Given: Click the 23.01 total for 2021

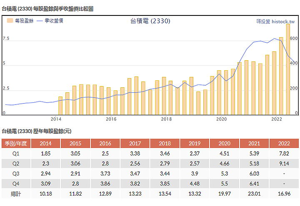Looking at the screenshot, I should [254, 194].
